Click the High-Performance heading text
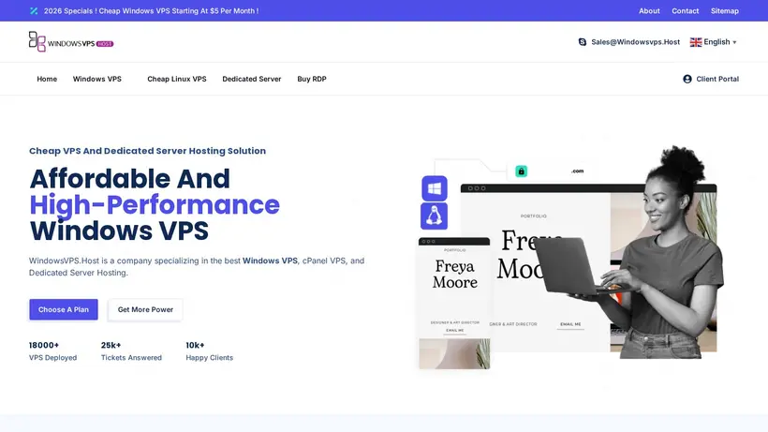The image size is (768, 432). point(155,204)
